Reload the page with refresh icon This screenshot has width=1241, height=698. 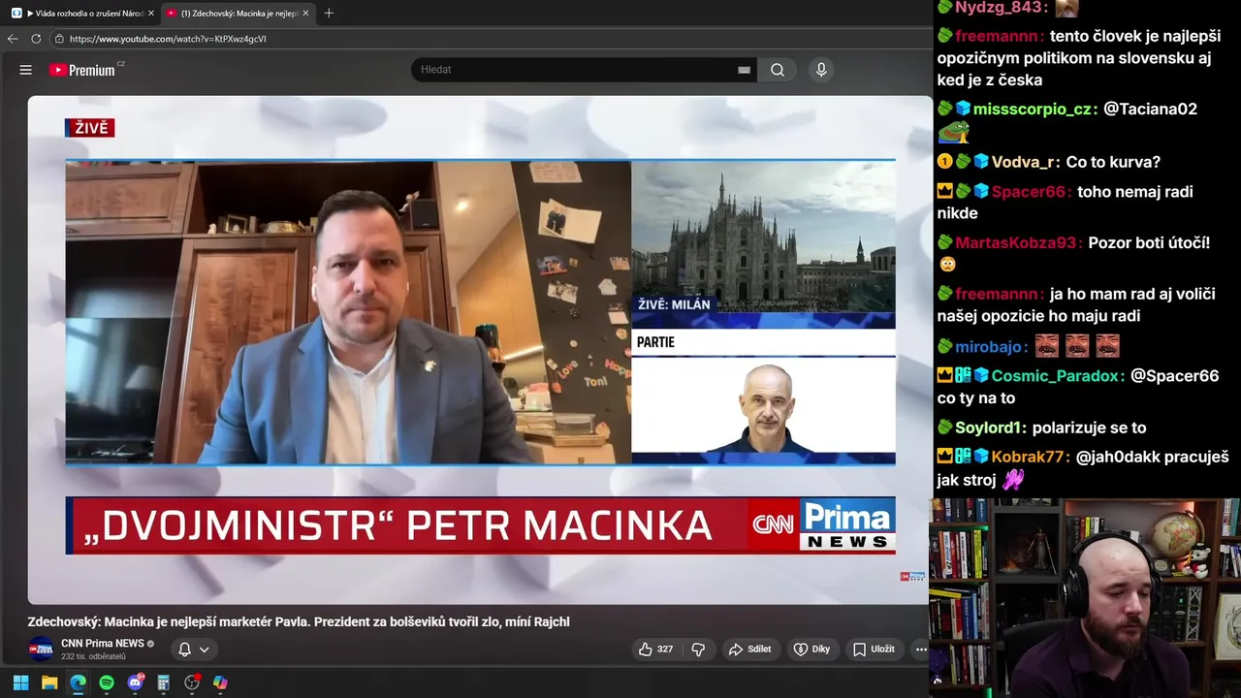36,39
